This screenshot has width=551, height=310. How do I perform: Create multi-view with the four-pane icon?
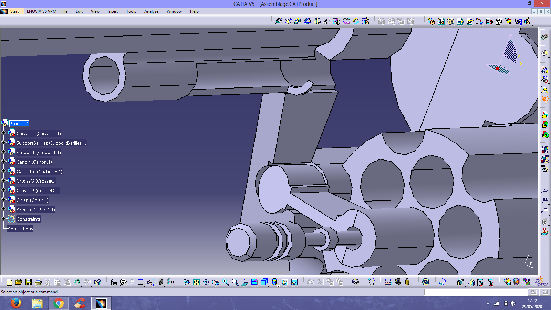pos(254,282)
